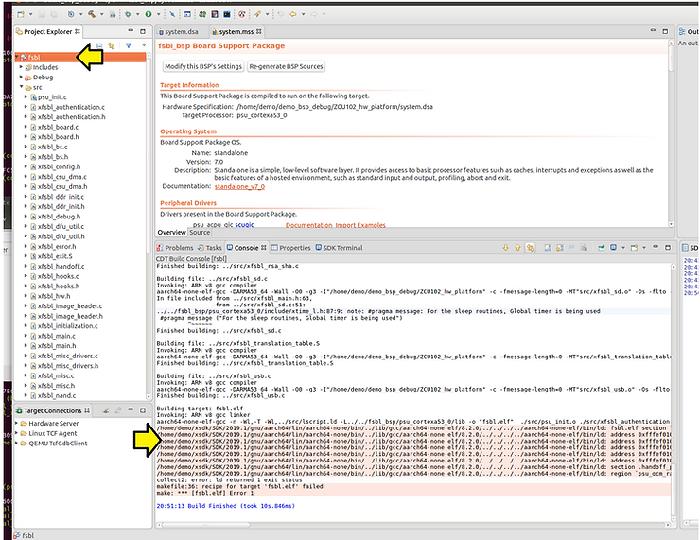This screenshot has width=700, height=540.
Task: Click the console previous-error up arrow icon
Action: coord(517,247)
